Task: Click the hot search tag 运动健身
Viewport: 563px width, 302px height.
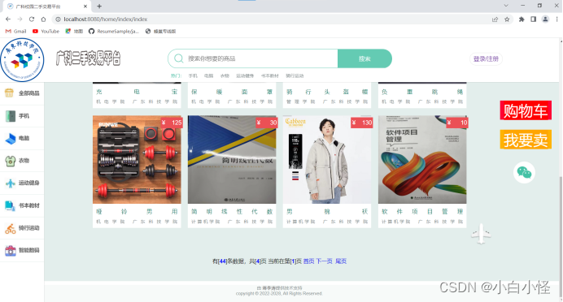Action: click(245, 76)
